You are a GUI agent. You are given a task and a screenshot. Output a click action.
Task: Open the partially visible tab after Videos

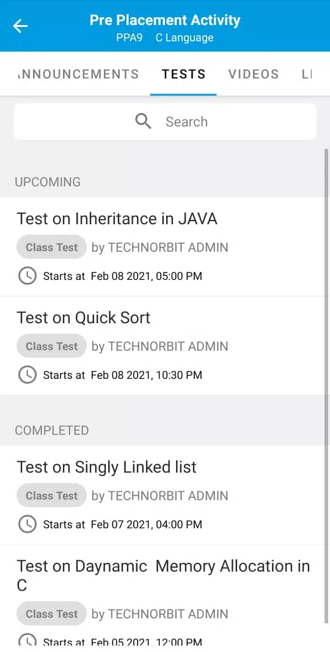306,74
